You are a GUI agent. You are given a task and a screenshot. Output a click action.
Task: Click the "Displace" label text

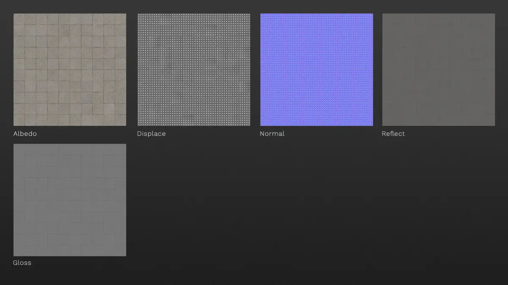click(x=151, y=134)
